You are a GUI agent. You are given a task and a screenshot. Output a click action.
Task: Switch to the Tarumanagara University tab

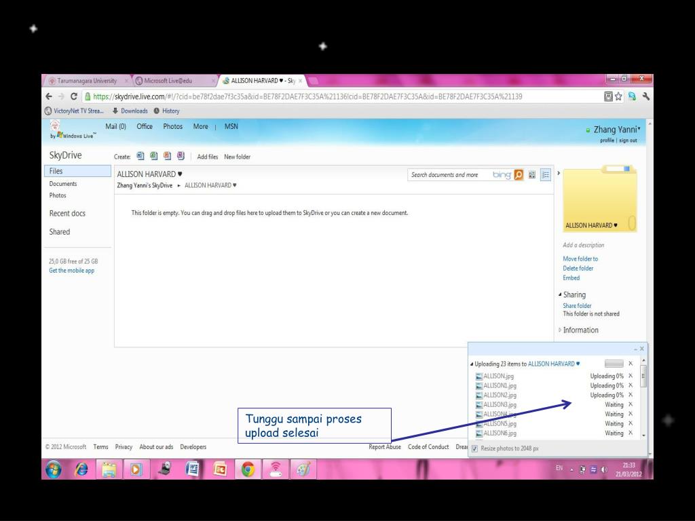86,81
